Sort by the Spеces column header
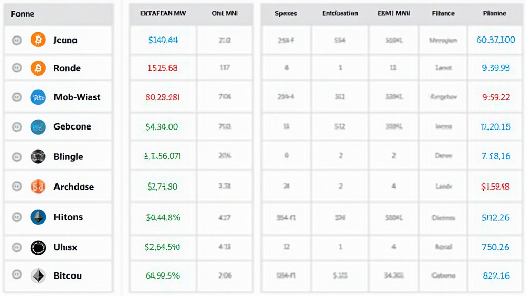Screen dimensions: 526x296 point(286,13)
